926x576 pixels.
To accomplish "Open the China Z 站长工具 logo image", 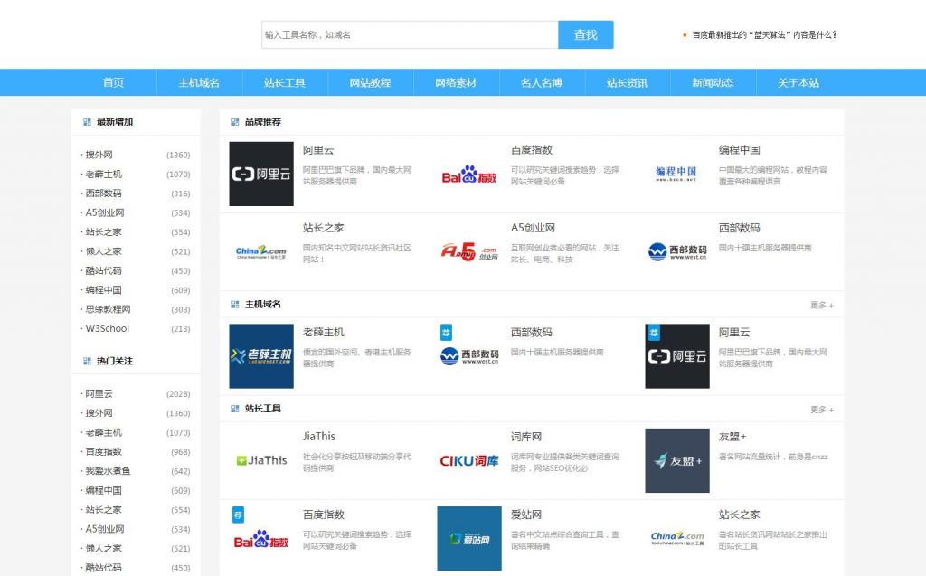I will (676, 539).
